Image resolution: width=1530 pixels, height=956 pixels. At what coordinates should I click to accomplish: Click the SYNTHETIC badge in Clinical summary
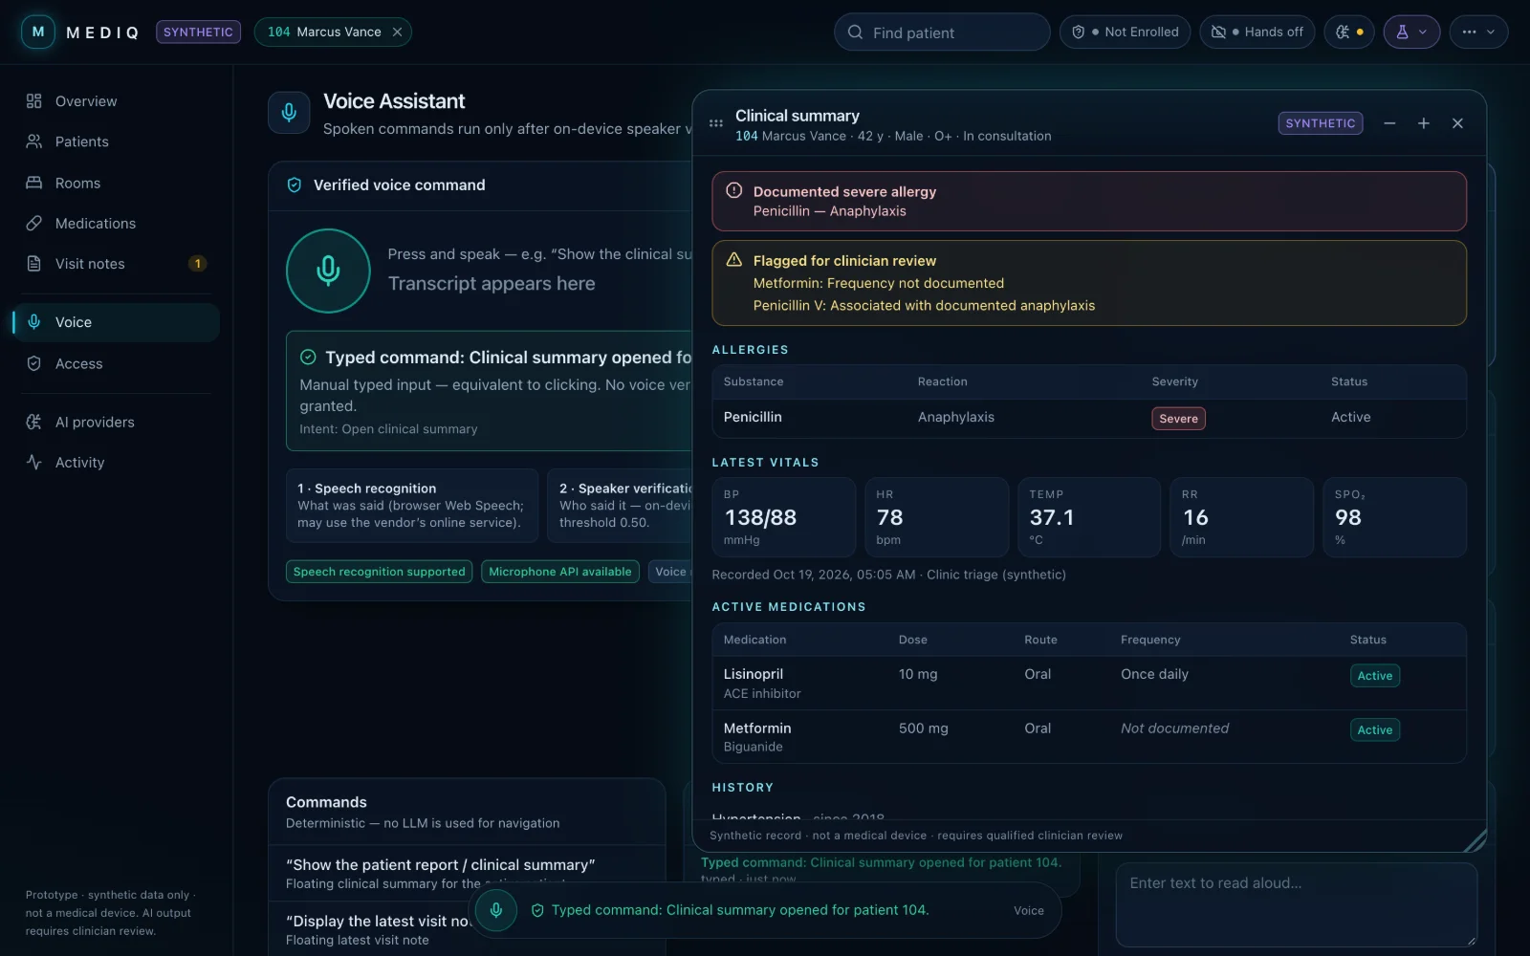(x=1321, y=123)
